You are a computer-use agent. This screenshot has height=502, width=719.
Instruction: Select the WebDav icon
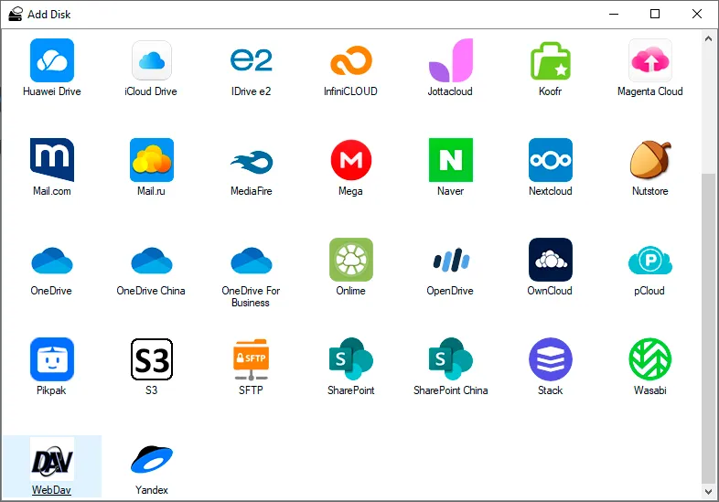tap(52, 459)
